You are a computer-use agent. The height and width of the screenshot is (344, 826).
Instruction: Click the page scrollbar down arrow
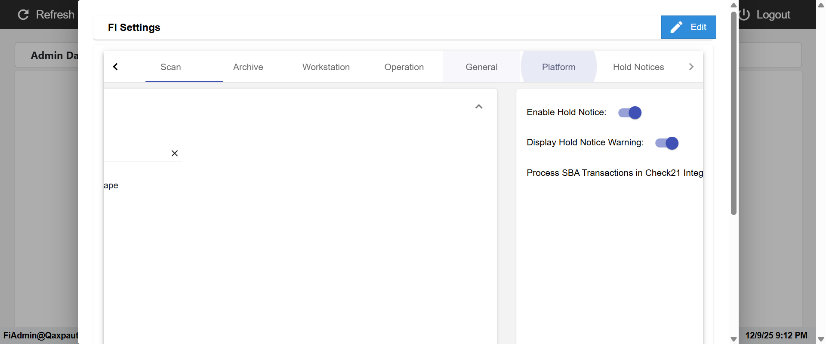click(x=821, y=339)
